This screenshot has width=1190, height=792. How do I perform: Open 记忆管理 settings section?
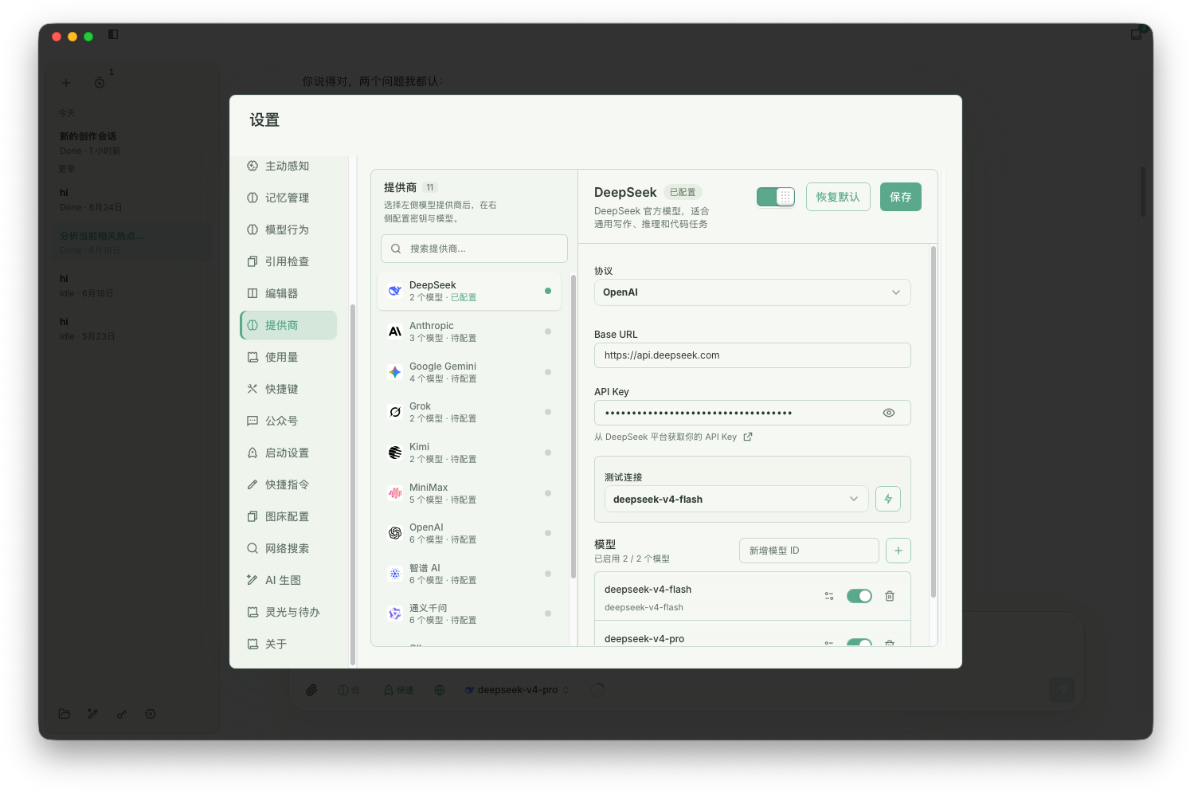click(x=288, y=198)
